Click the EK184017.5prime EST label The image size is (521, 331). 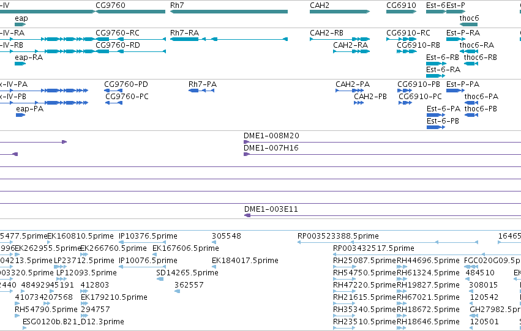[245, 261]
